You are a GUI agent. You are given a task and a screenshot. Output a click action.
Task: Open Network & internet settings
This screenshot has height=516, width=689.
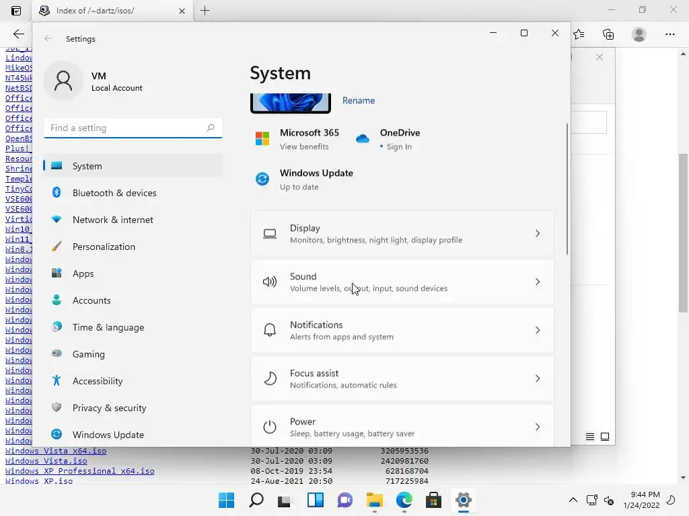pos(133,220)
